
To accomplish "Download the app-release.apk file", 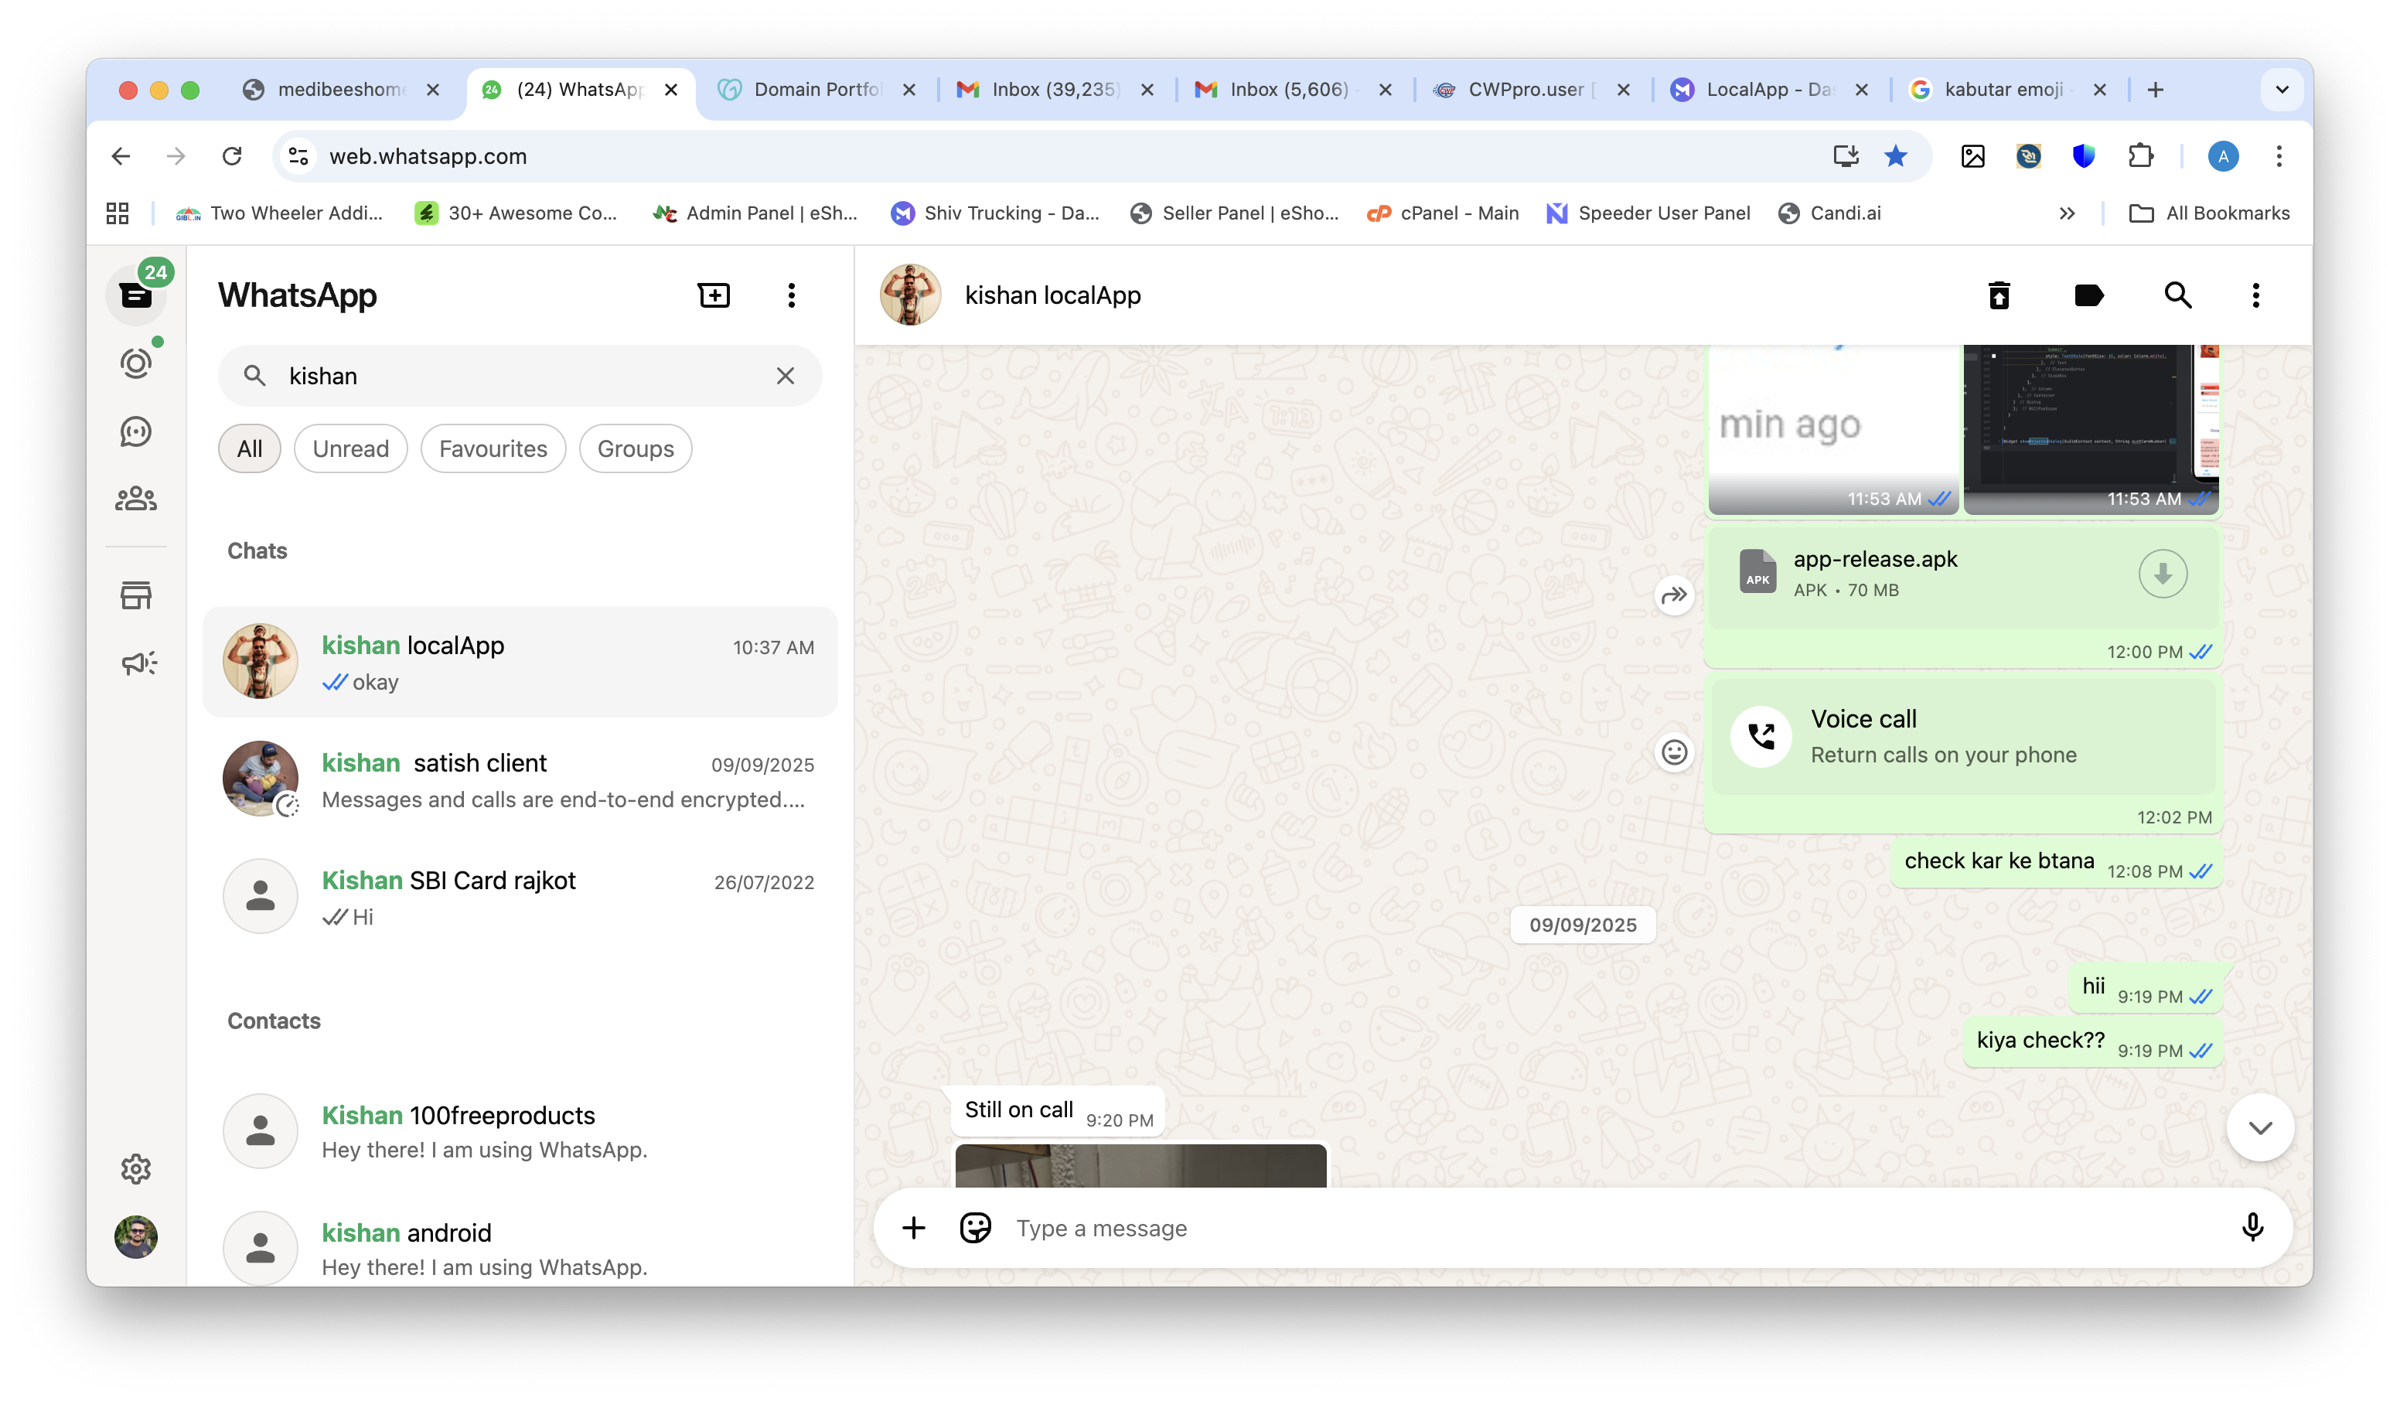I will click(x=2162, y=574).
